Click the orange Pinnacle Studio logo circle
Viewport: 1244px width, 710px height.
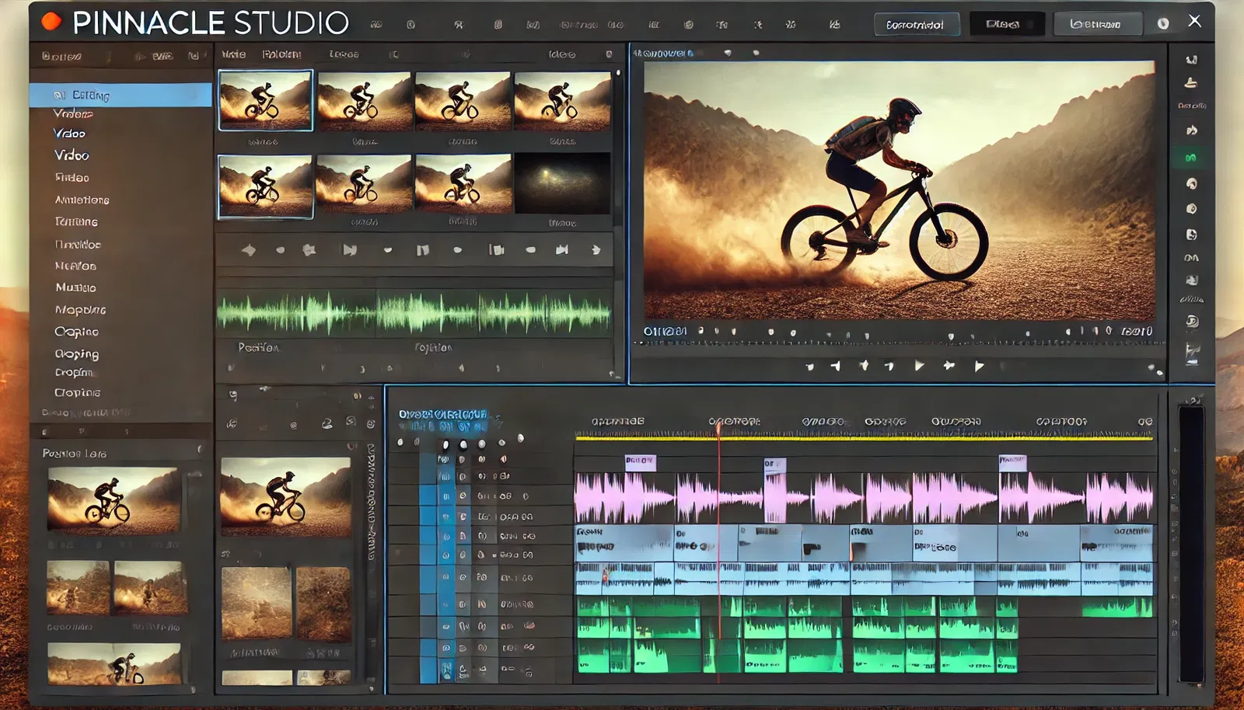[x=51, y=22]
